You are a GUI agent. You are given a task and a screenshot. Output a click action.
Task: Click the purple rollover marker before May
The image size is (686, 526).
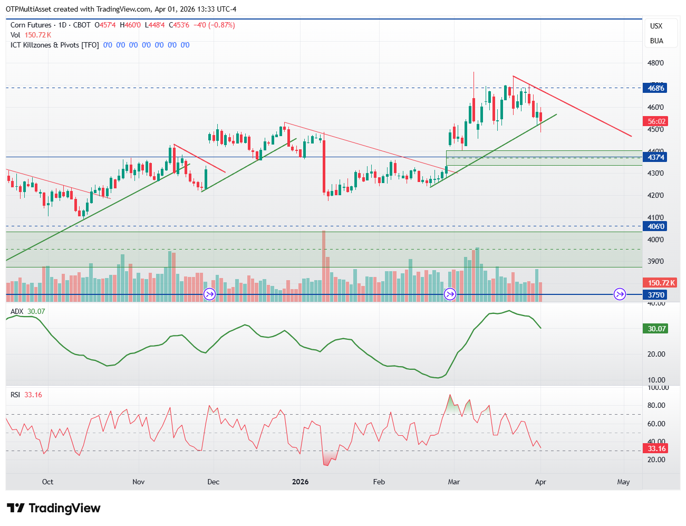point(620,294)
